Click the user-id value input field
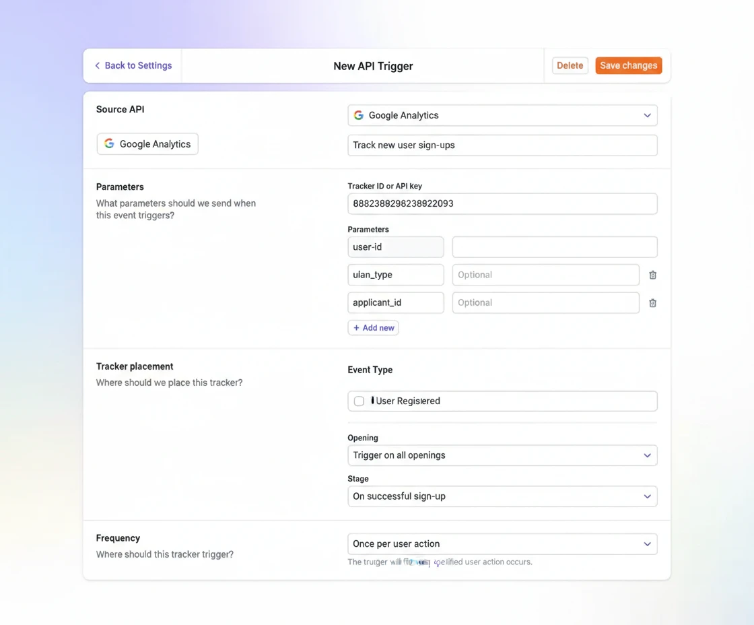The height and width of the screenshot is (625, 754). pyautogui.click(x=554, y=247)
